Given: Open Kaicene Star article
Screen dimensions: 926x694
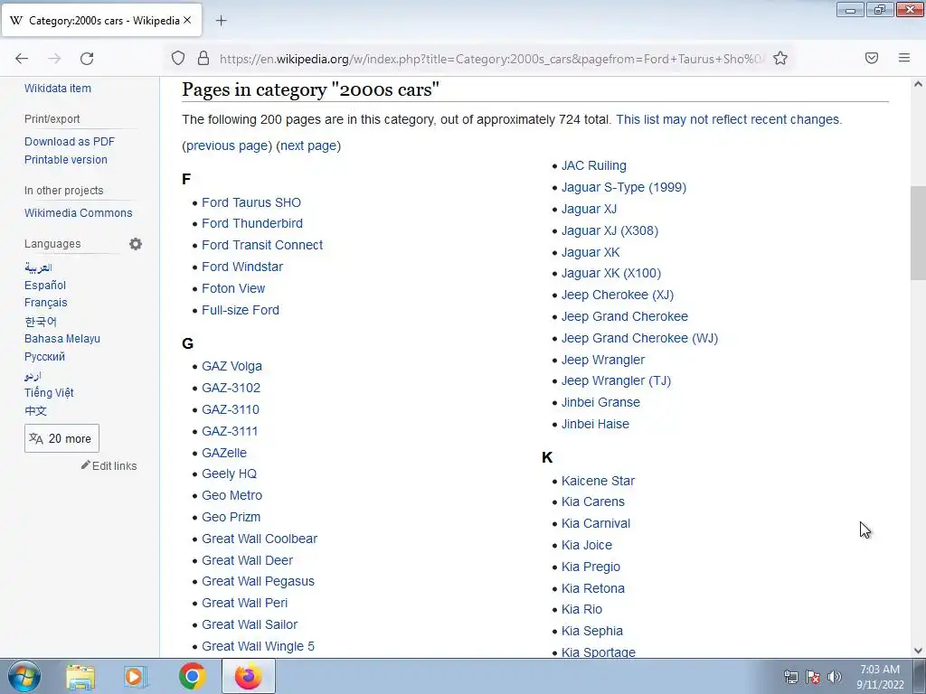Looking at the screenshot, I should point(598,481).
